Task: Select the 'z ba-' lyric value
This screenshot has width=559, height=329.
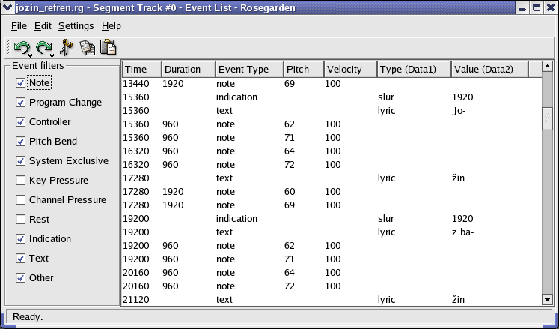Action: click(462, 232)
